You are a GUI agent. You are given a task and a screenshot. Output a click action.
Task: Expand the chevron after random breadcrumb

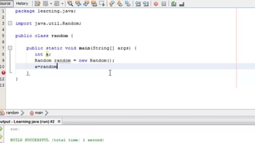click(23, 113)
